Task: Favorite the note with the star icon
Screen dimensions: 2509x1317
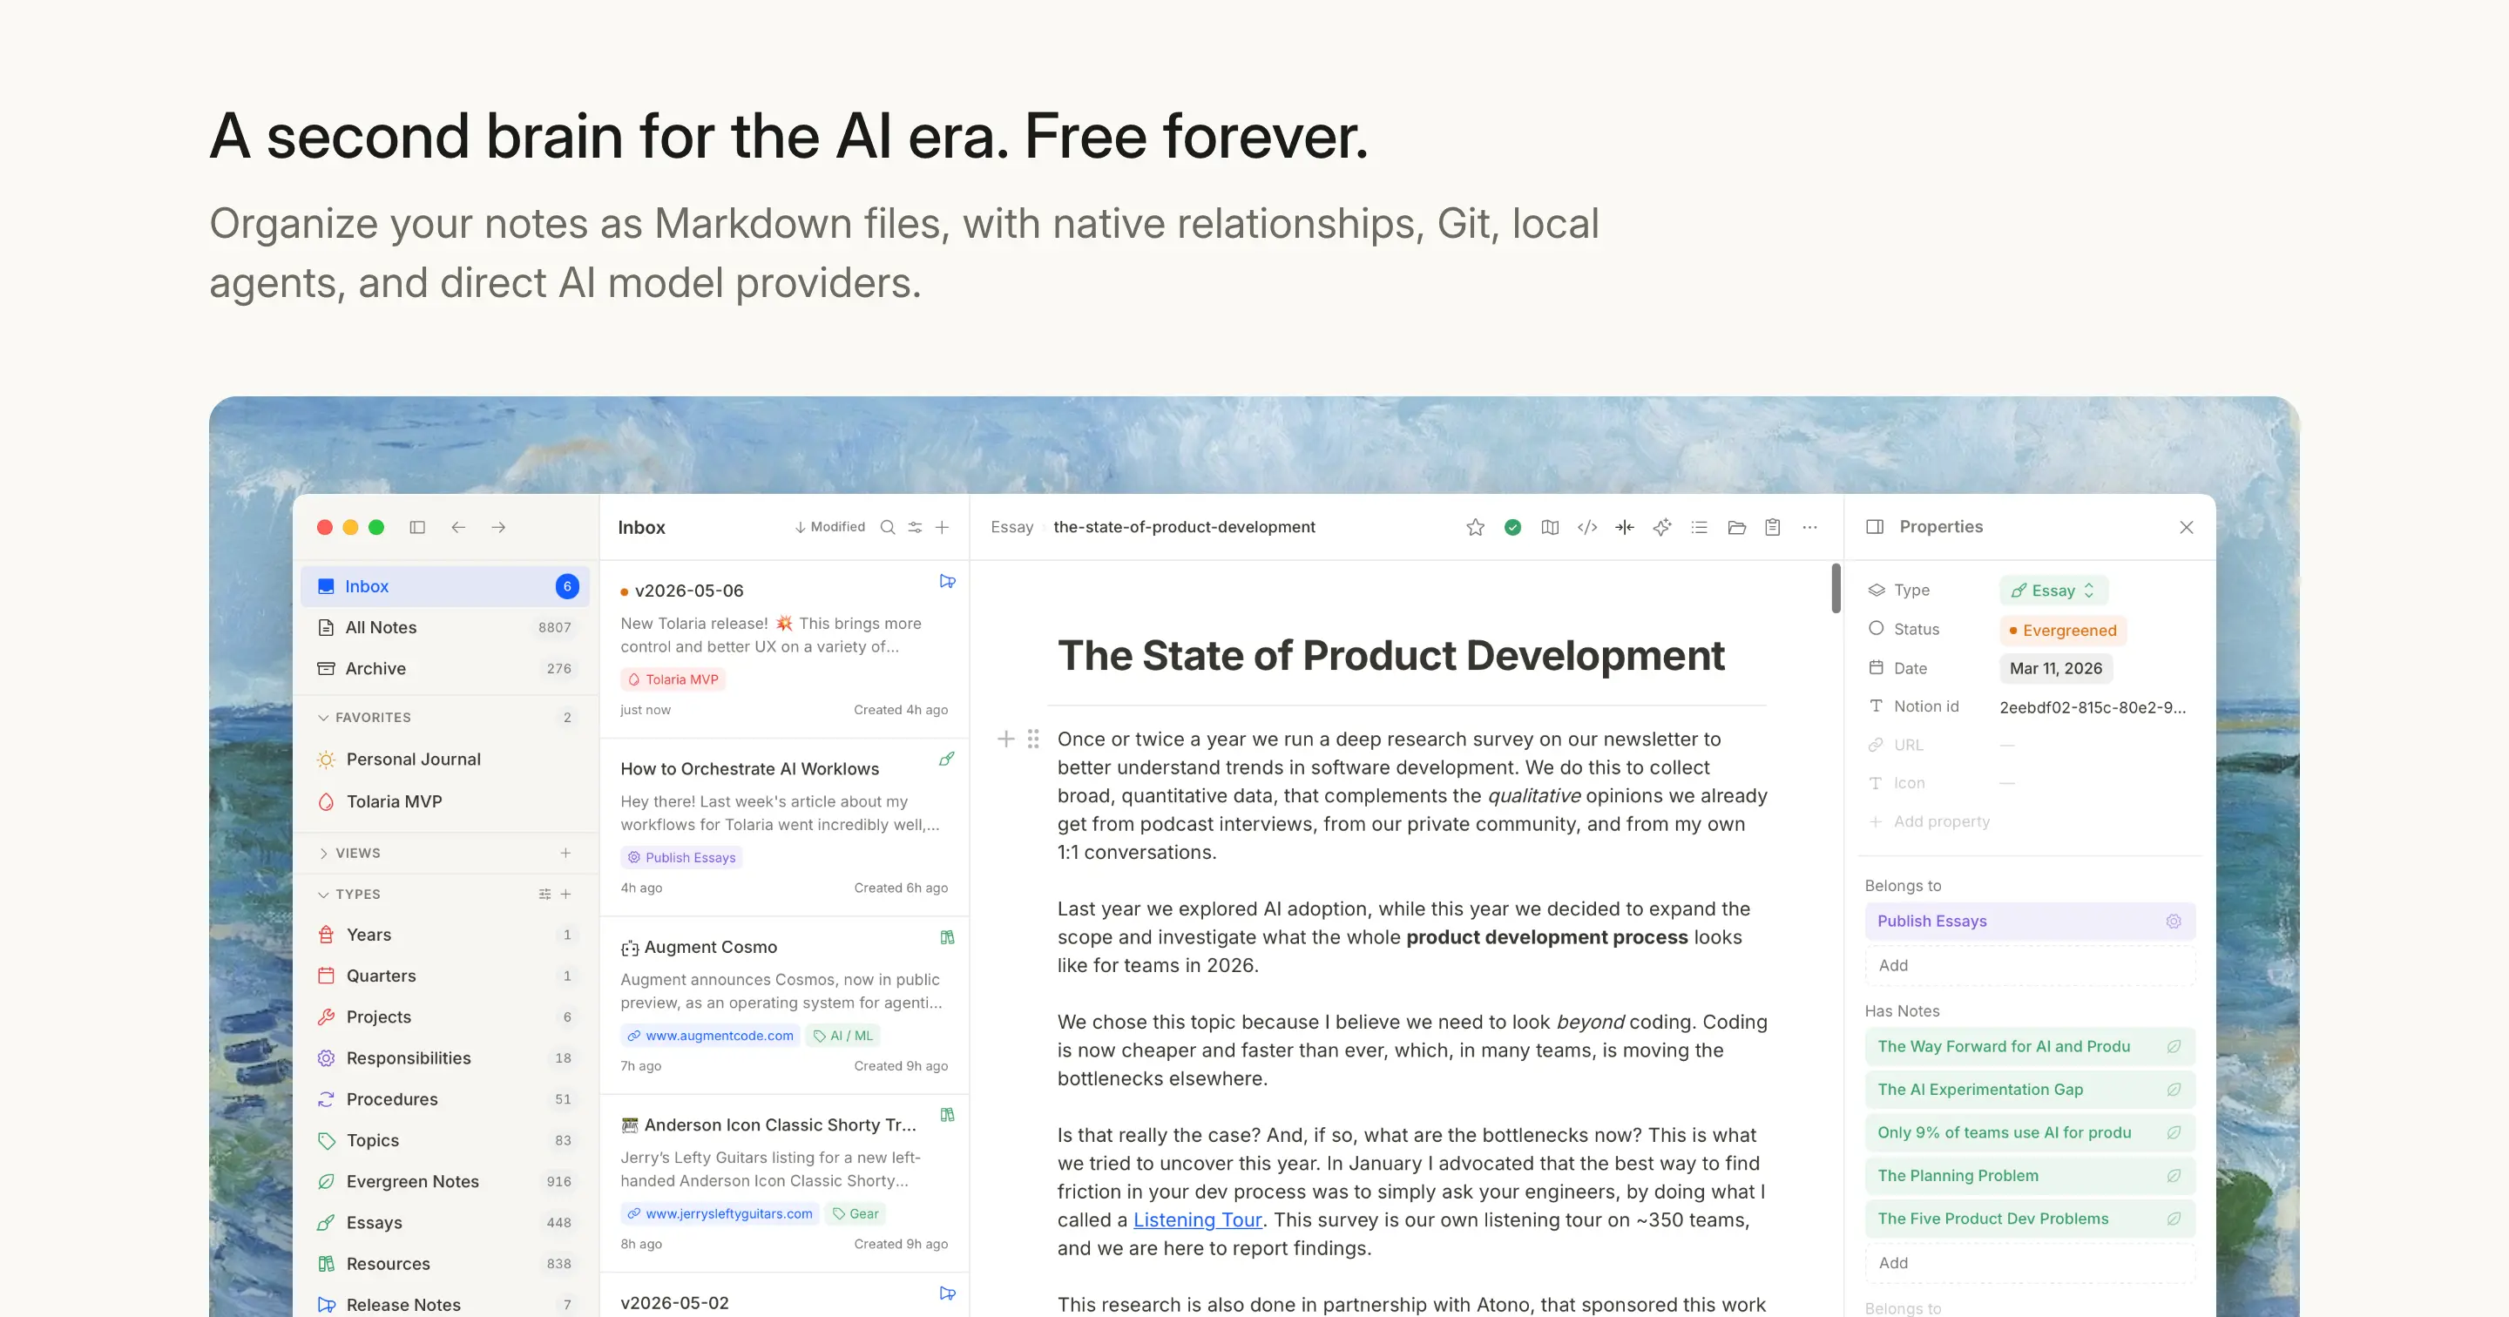Action: [x=1476, y=527]
